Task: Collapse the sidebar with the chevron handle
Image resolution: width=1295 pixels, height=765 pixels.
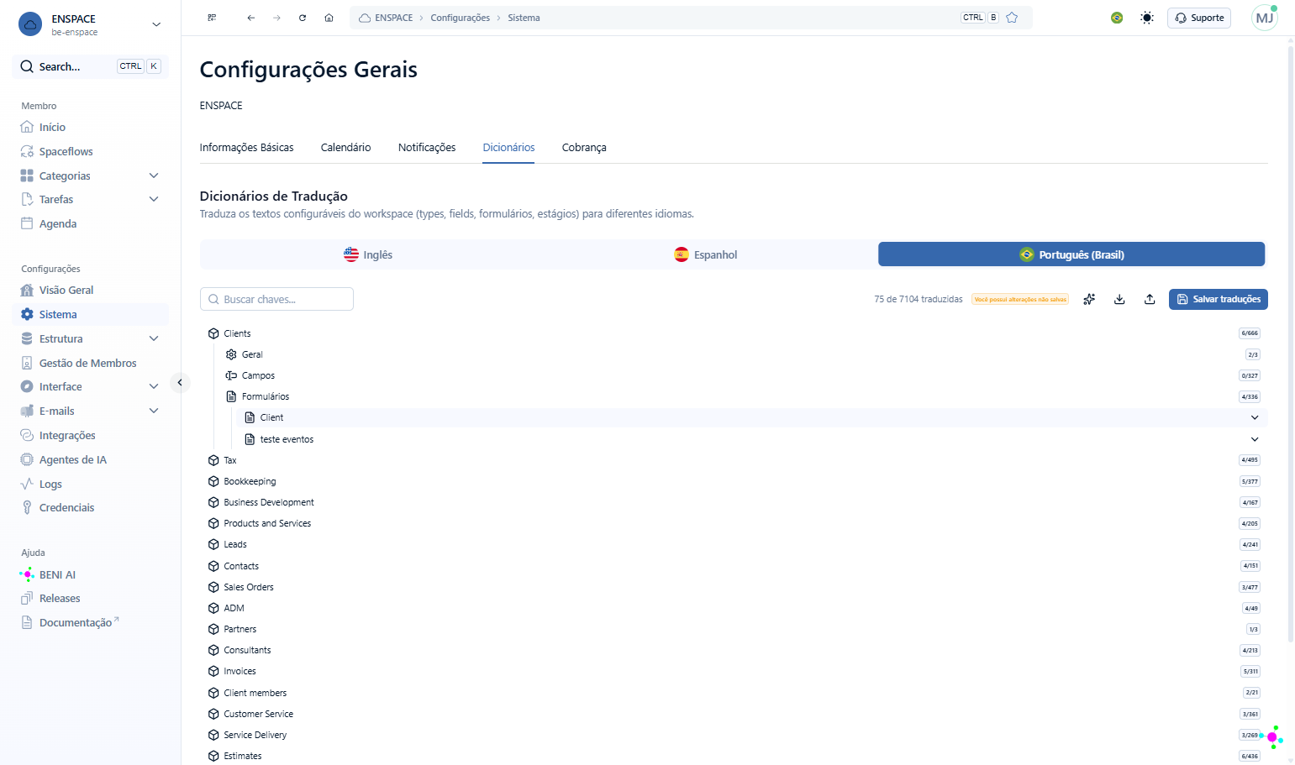Action: [180, 383]
